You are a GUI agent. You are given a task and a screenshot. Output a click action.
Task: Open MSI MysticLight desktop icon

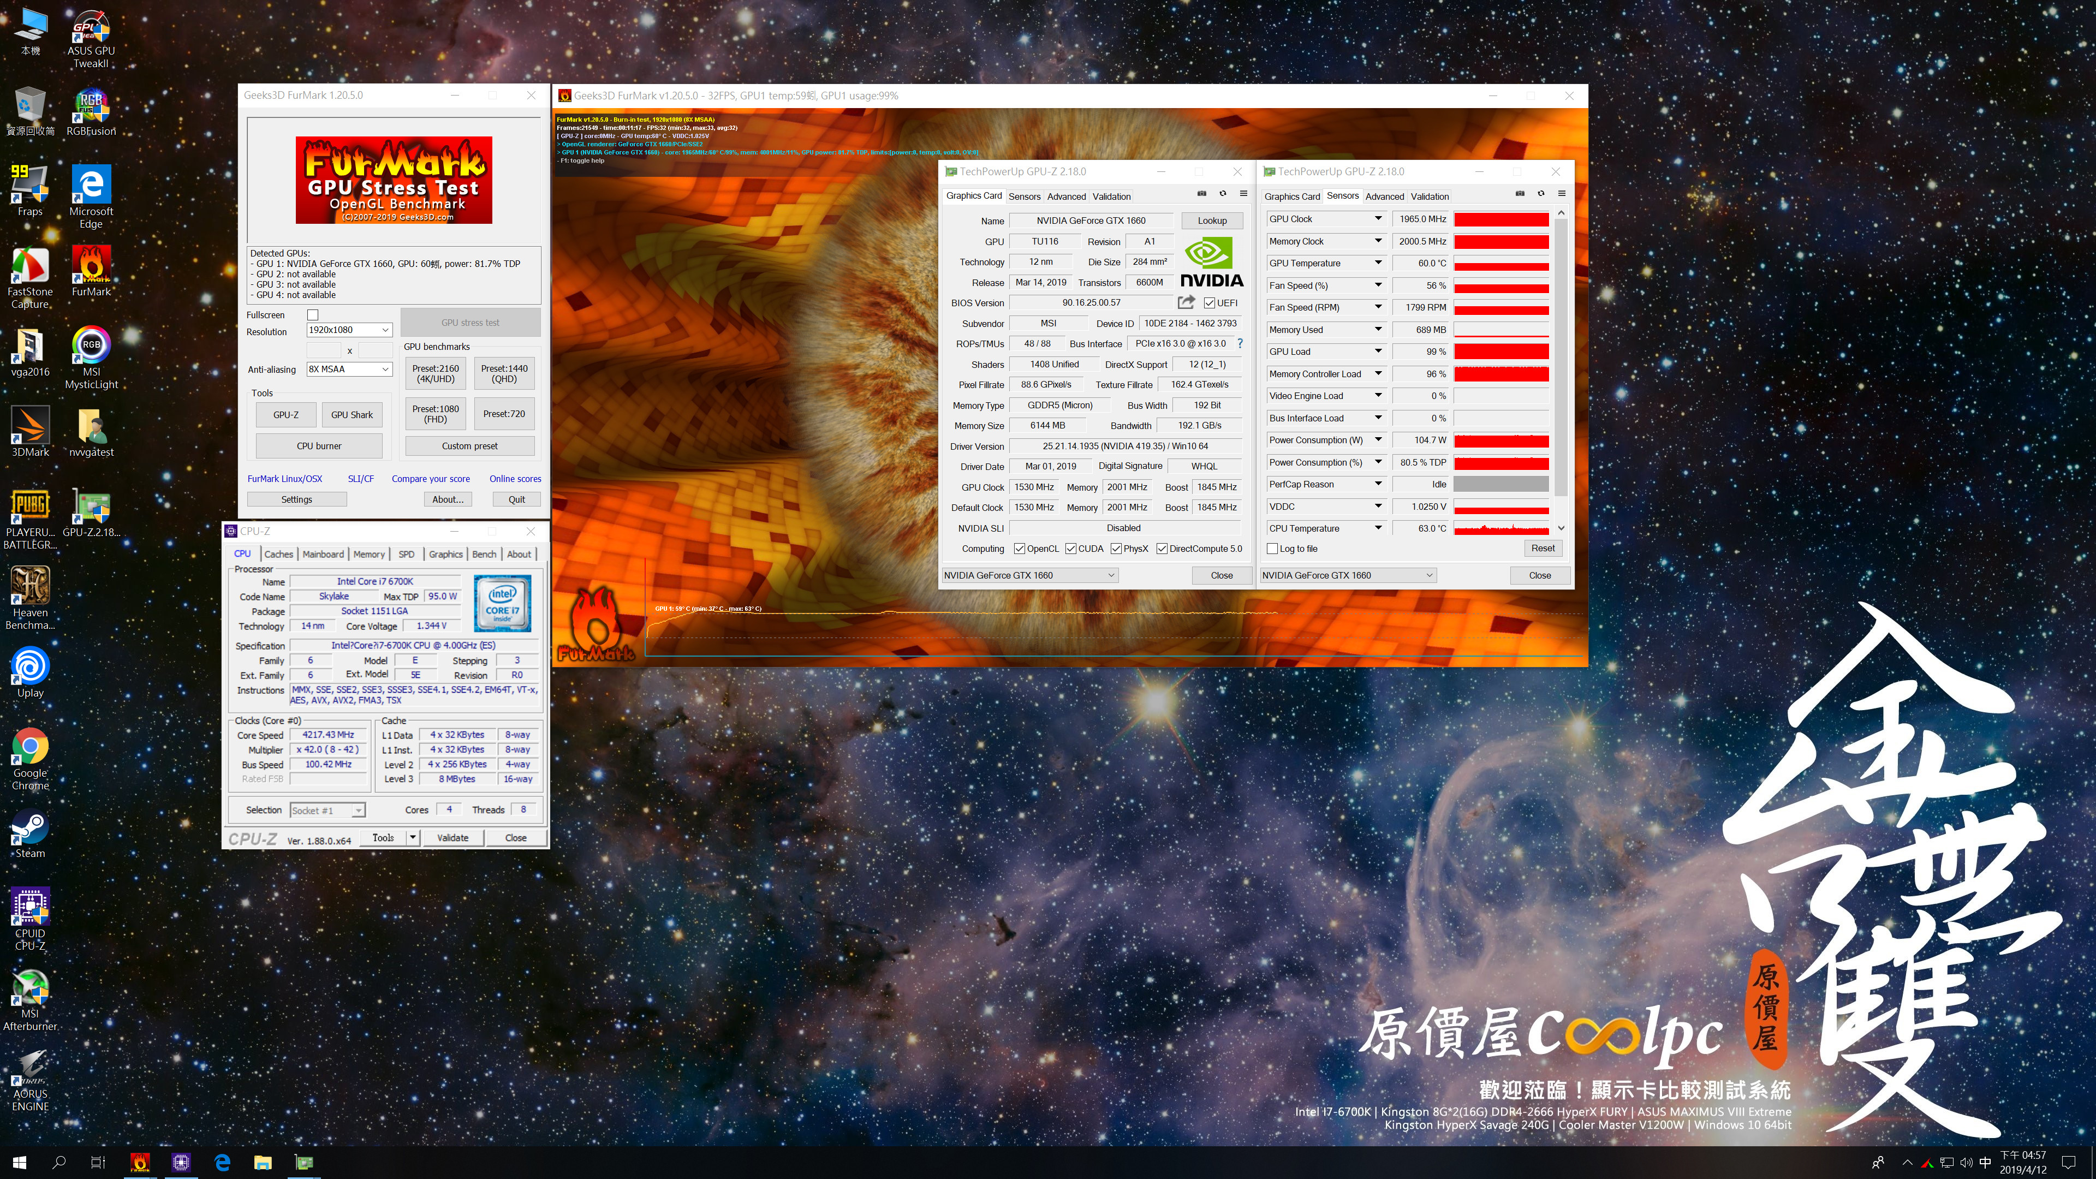pyautogui.click(x=91, y=358)
